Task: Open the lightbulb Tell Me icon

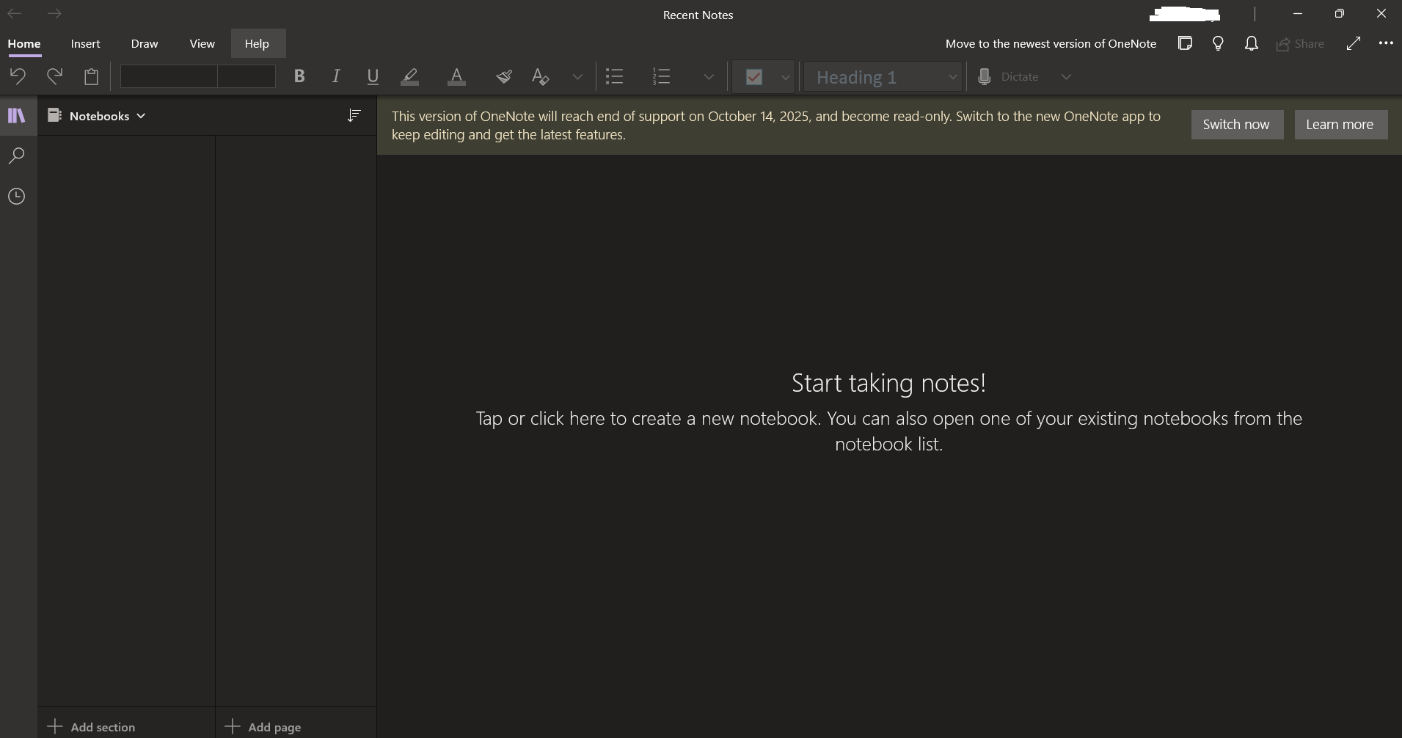Action: click(x=1218, y=43)
